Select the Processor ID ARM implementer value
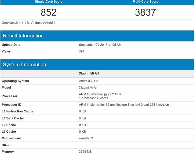The width and height of the screenshot is (195, 156). click(x=125, y=105)
